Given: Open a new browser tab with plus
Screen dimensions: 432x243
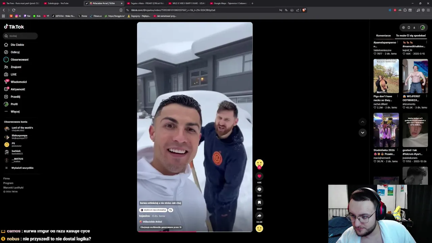Looking at the screenshot, I should (x=252, y=3).
